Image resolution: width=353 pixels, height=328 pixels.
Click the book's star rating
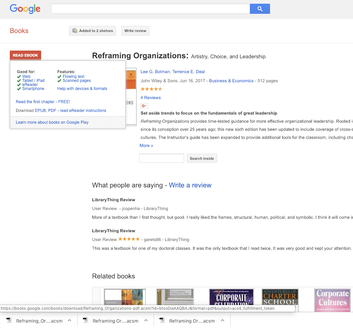151,89
